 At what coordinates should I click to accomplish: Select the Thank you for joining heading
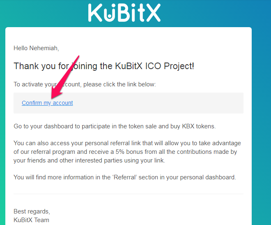pyautogui.click(x=104, y=66)
